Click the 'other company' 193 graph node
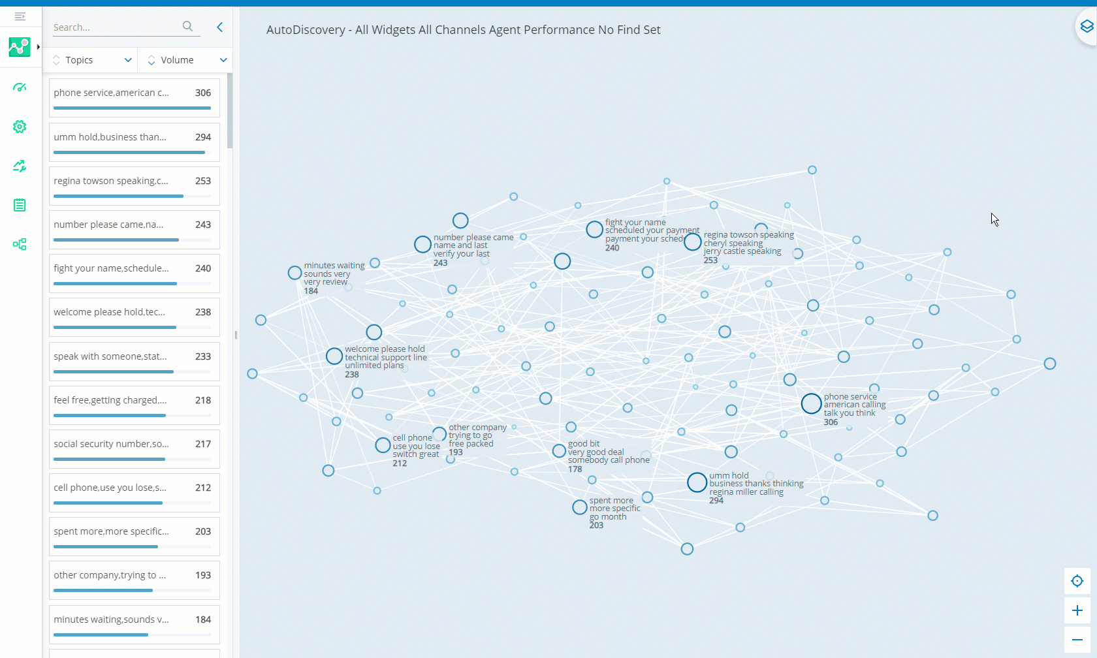 439,433
